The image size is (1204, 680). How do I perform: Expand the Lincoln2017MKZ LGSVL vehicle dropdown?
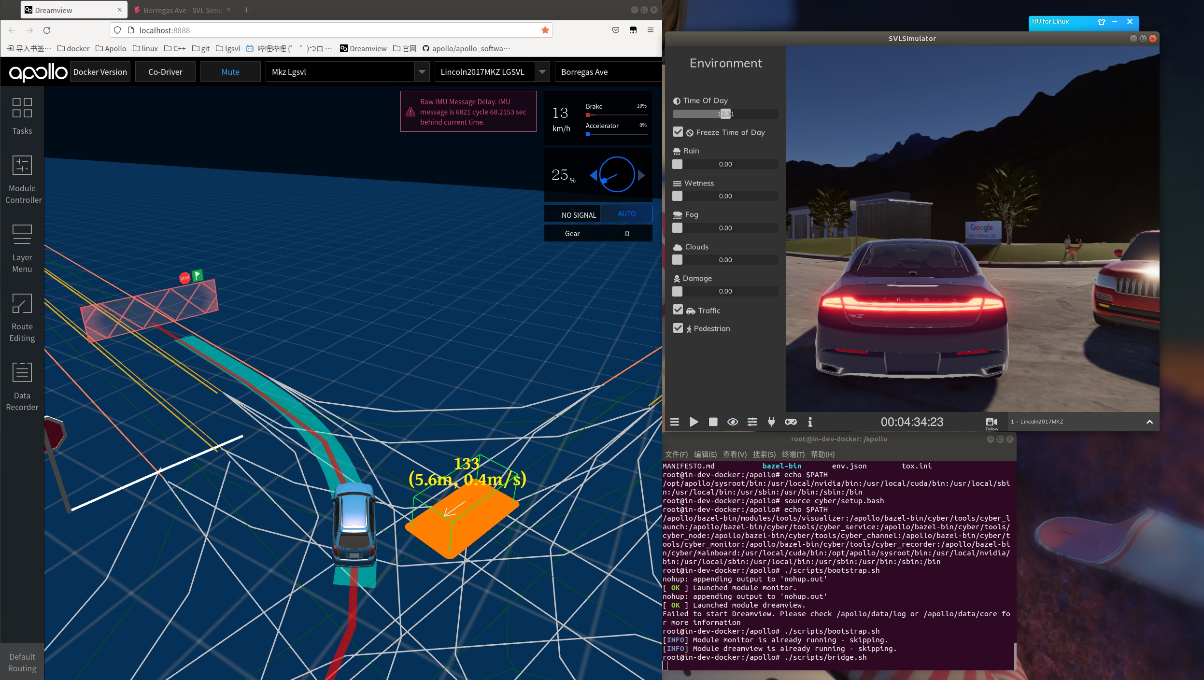(x=542, y=72)
